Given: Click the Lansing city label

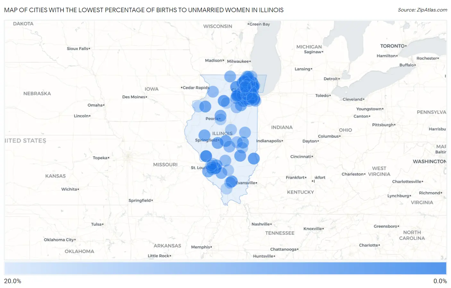Looking at the screenshot, I should pos(303,69).
